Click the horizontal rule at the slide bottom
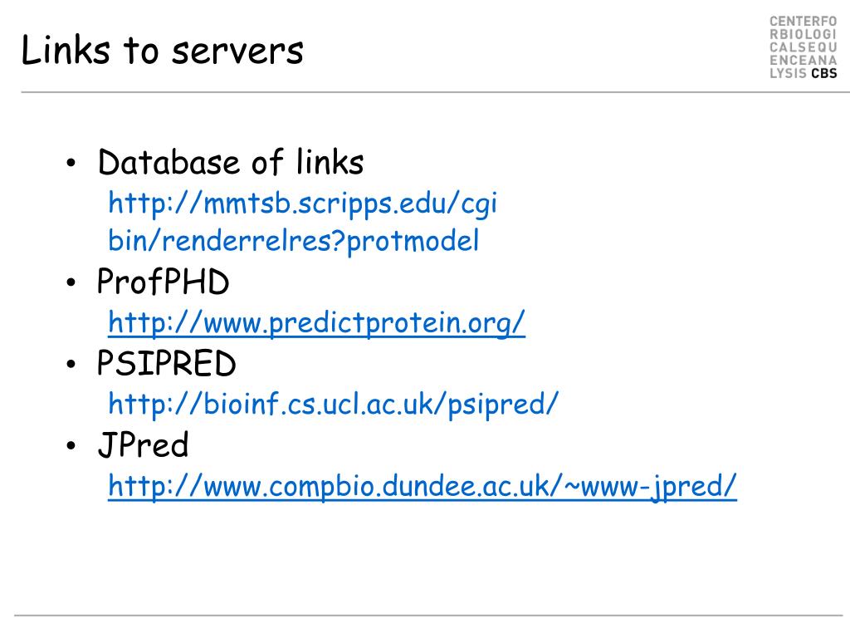The width and height of the screenshot is (850, 638). pos(428,616)
